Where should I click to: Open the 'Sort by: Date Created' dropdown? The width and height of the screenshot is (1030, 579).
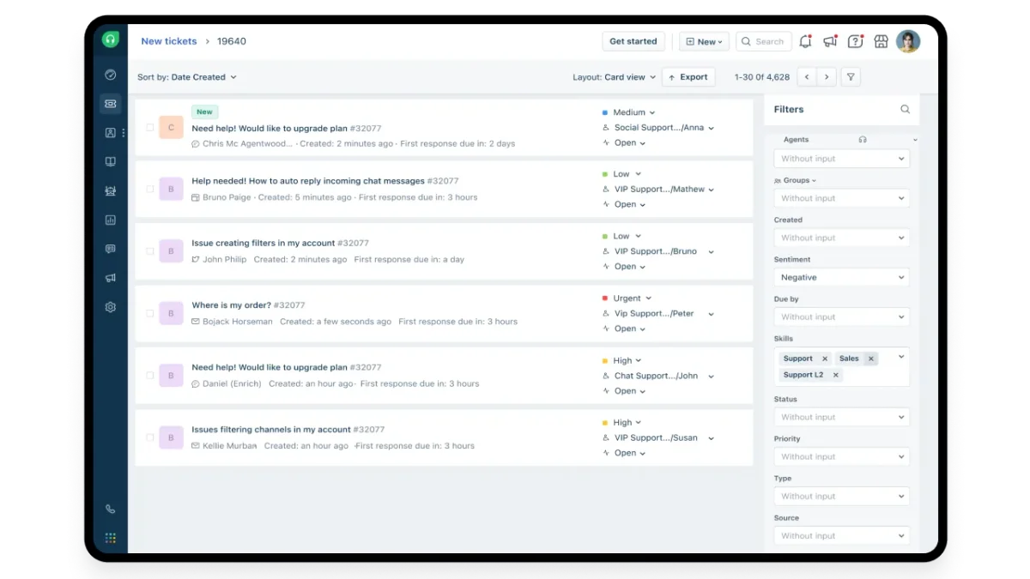pyautogui.click(x=187, y=76)
